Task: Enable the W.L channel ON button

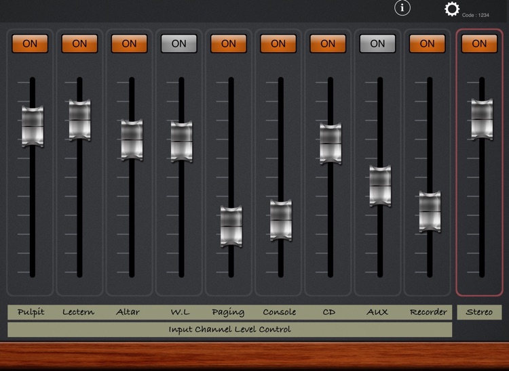Action: coord(179,44)
